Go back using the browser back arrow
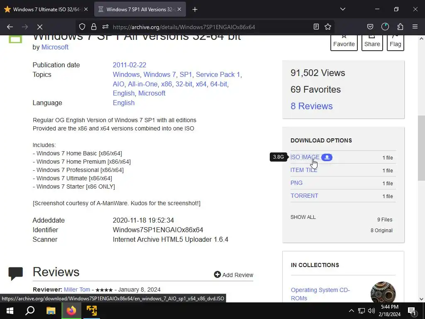 coord(10,27)
